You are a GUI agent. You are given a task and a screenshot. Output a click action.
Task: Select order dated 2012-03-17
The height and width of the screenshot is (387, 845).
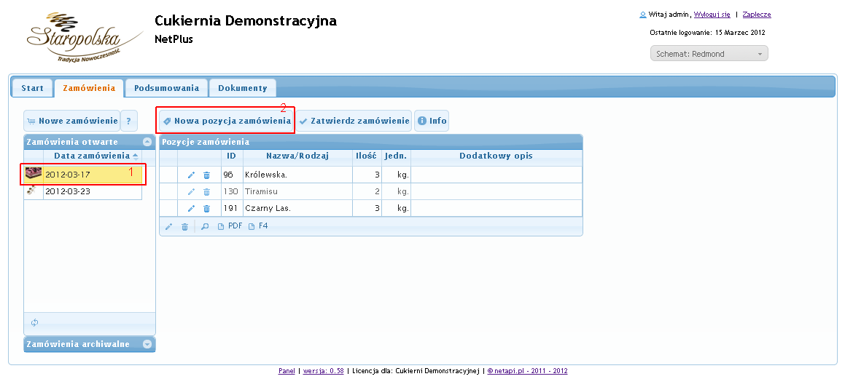[93, 175]
